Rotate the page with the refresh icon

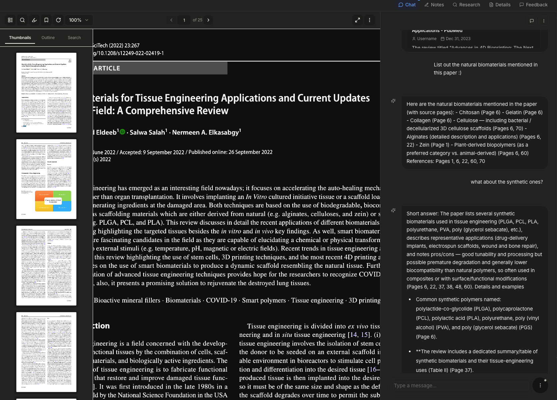[58, 20]
